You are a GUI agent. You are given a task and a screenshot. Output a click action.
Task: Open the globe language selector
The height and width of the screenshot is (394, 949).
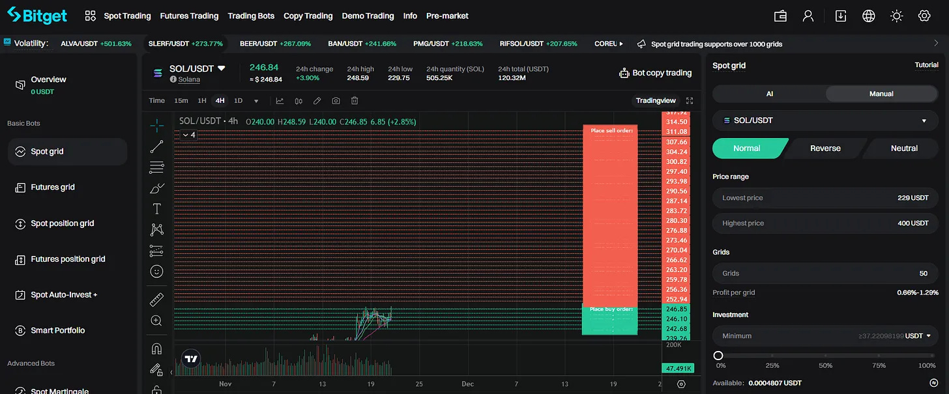click(x=868, y=16)
